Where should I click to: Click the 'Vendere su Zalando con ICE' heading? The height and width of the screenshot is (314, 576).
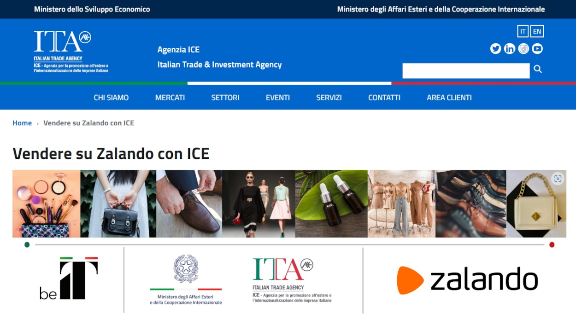tap(111, 153)
